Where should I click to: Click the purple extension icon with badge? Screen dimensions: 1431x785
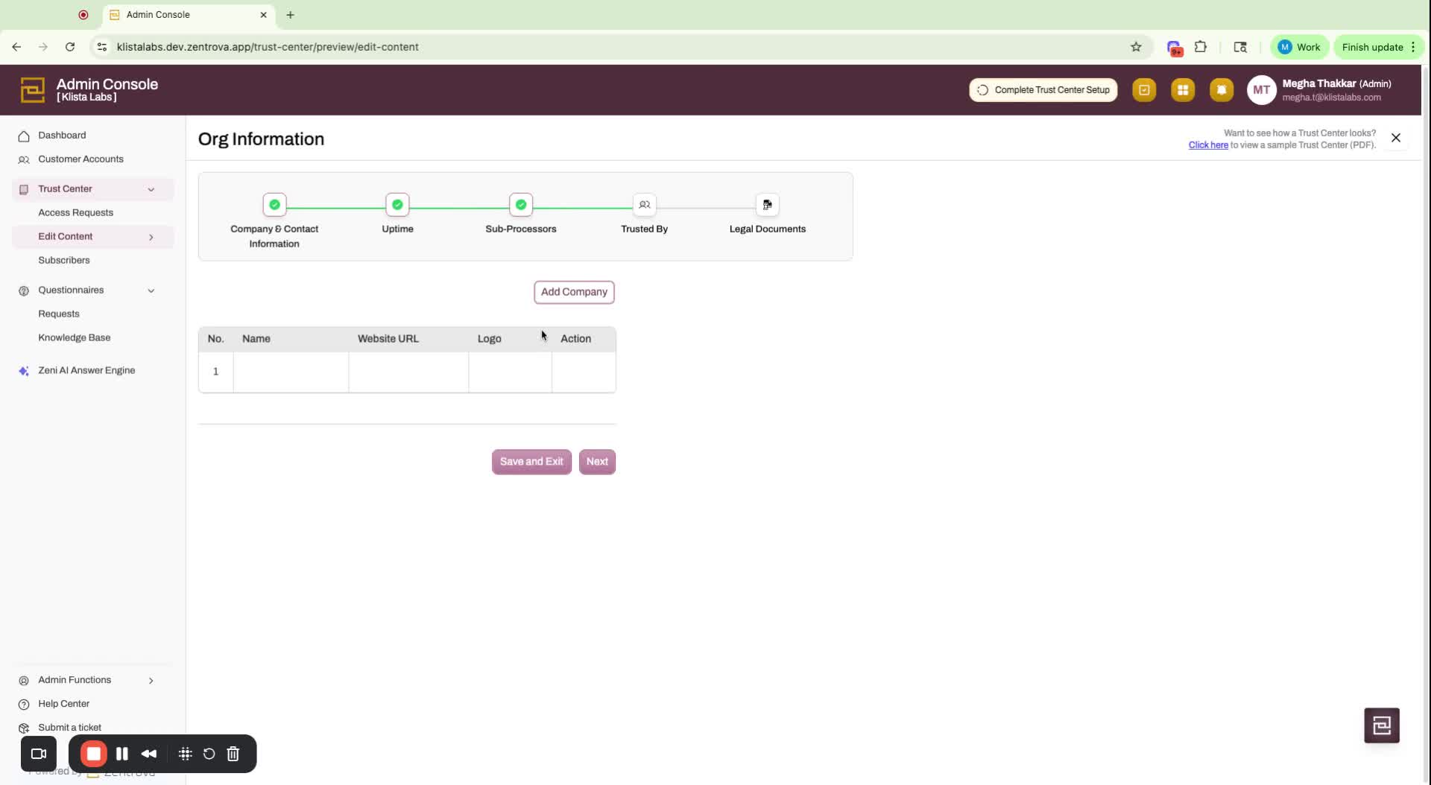coord(1175,48)
